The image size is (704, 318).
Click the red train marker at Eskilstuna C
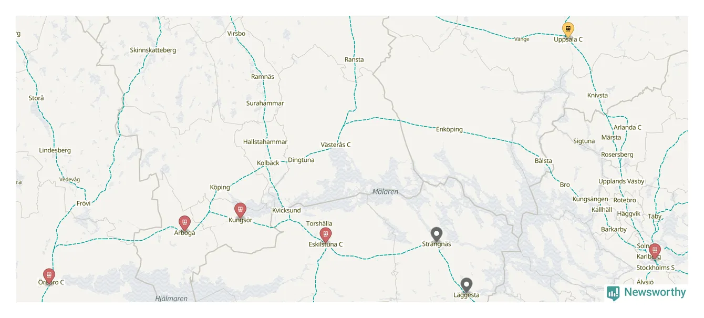(326, 235)
